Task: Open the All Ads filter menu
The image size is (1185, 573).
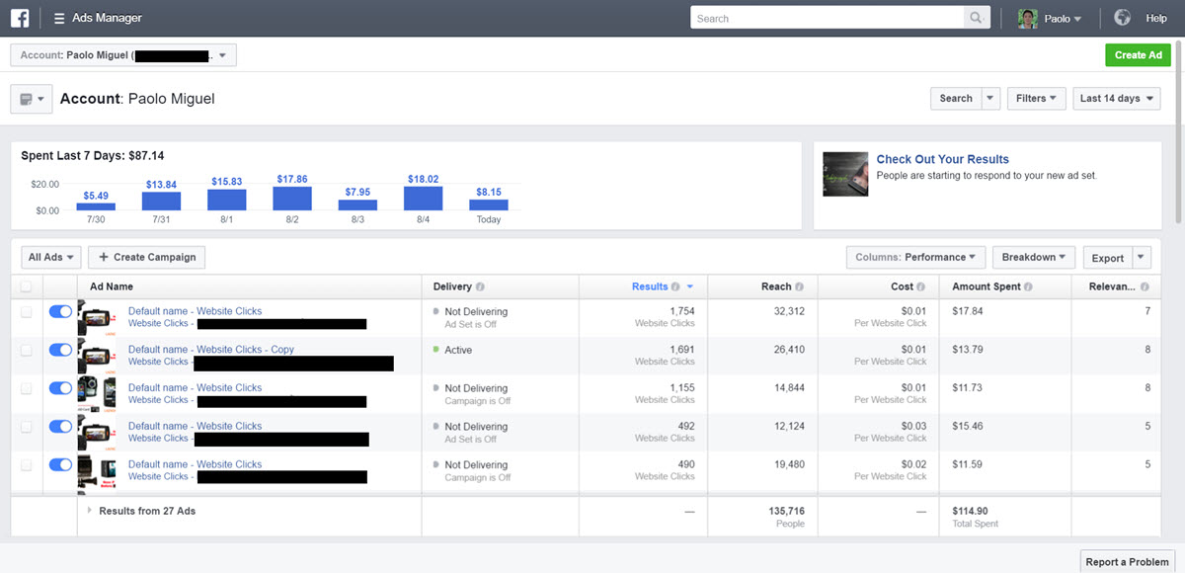Action: tap(50, 257)
